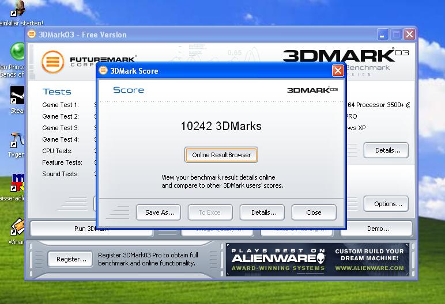This screenshot has width=445, height=304.
Task: Click the 3DMark Score dialog title icon
Action: point(103,70)
